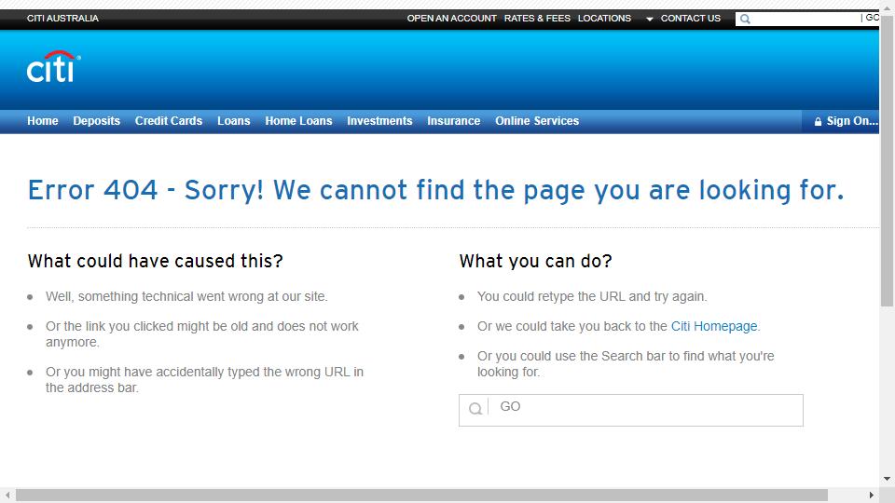
Task: Click the 'accidentally typed the wrong URL' bullet text
Action: (204, 380)
